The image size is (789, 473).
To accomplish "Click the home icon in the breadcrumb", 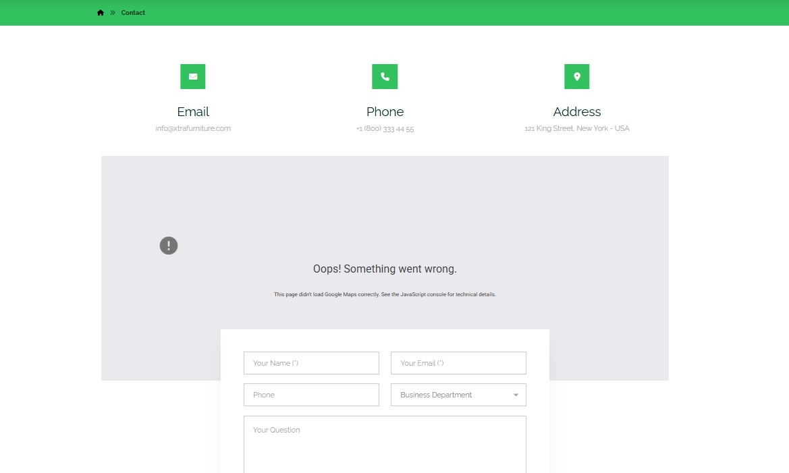I will (x=101, y=13).
